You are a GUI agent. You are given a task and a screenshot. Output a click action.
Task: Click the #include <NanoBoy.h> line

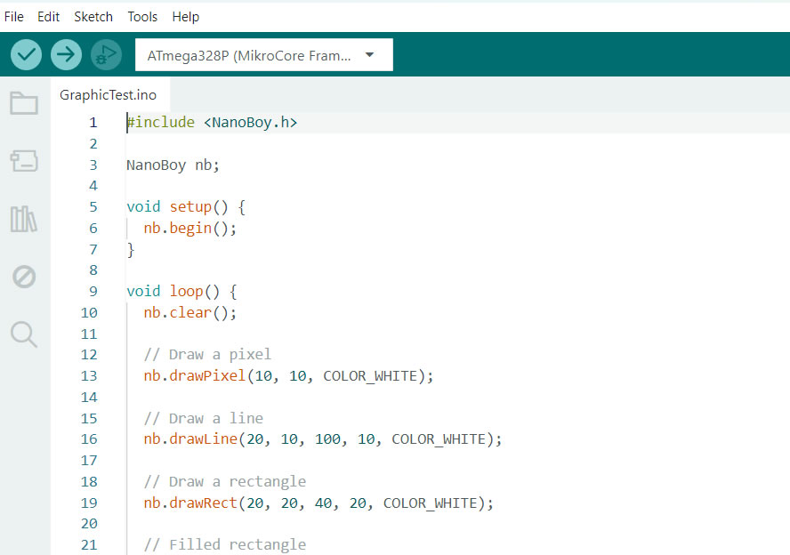214,122
